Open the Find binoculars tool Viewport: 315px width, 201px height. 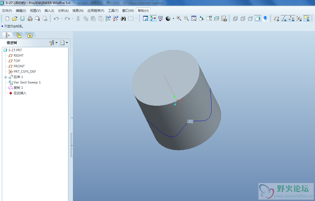tap(123, 19)
